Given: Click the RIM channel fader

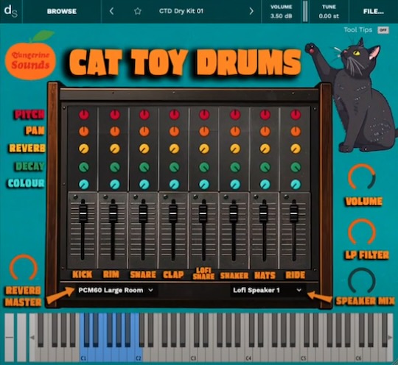Looking at the screenshot, I should 114,213.
